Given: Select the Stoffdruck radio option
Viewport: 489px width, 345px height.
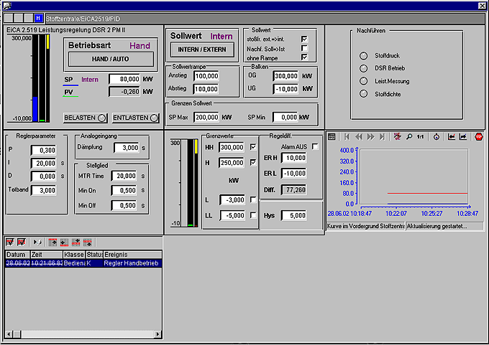Looking at the screenshot, I should pyautogui.click(x=363, y=55).
